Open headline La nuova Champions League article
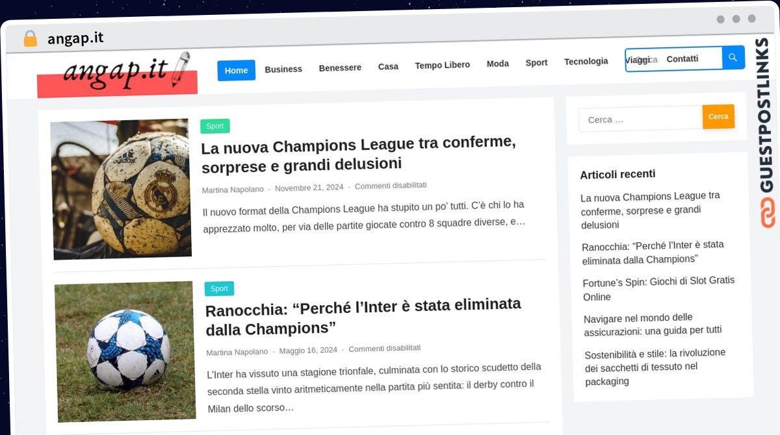This screenshot has width=780, height=435. 359,154
